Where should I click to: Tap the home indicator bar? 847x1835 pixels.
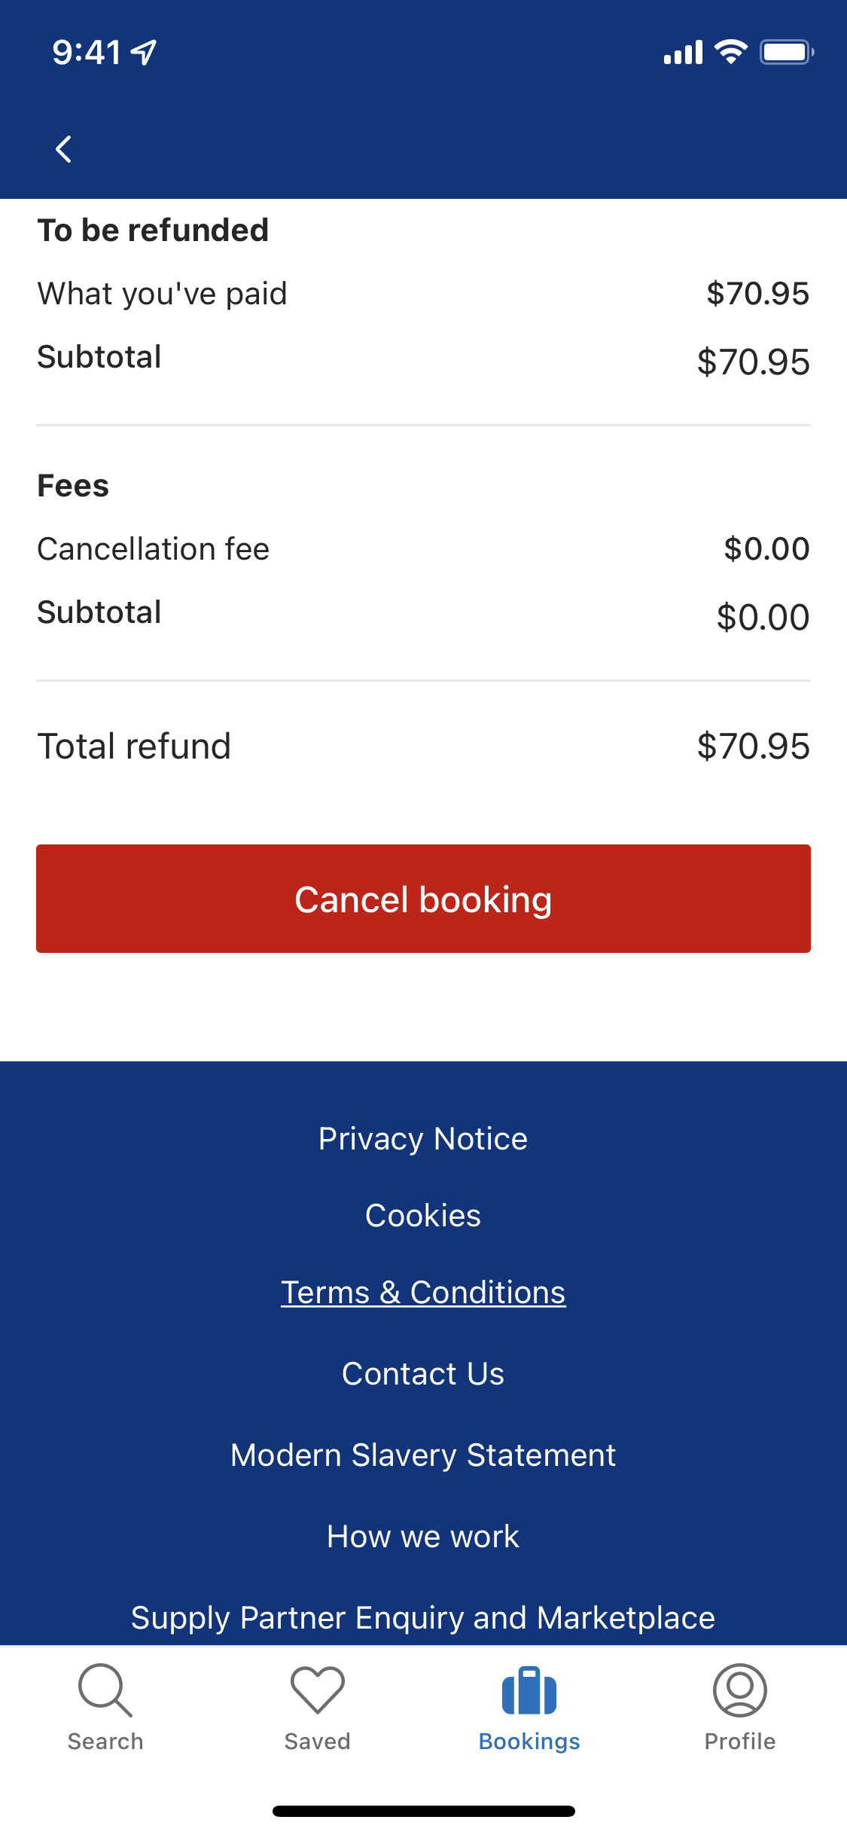[x=423, y=1811]
